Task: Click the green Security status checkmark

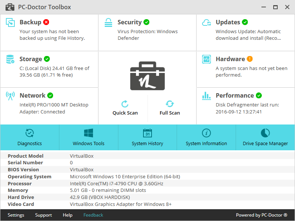Action: 146,22
